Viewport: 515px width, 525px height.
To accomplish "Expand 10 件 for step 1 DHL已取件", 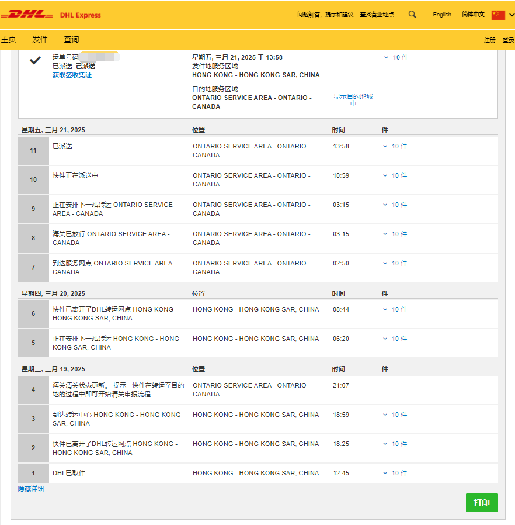I will pyautogui.click(x=395, y=473).
